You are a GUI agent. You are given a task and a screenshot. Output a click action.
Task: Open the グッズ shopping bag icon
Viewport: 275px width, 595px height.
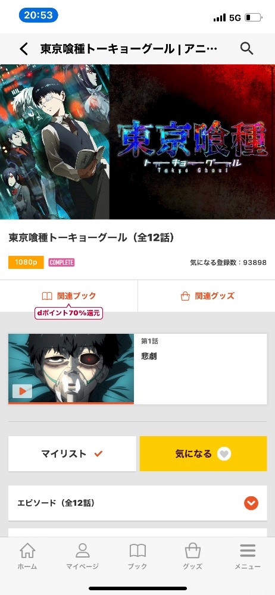click(x=193, y=556)
